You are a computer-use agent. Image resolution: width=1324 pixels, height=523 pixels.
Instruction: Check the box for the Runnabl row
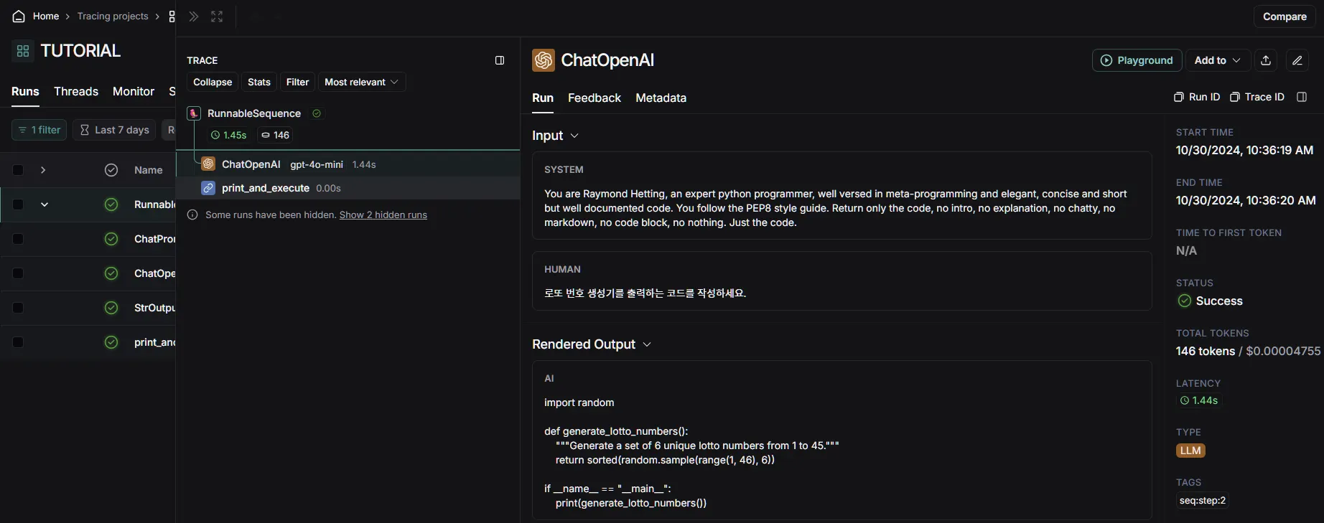(18, 204)
